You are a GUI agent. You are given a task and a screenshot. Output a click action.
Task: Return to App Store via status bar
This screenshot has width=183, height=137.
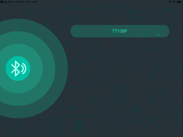[9, 2]
